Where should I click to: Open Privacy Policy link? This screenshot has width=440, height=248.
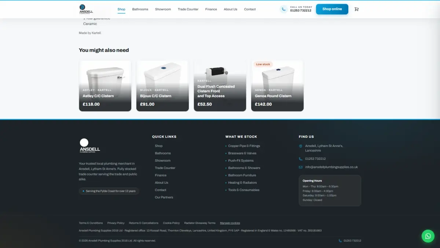[x=116, y=223]
